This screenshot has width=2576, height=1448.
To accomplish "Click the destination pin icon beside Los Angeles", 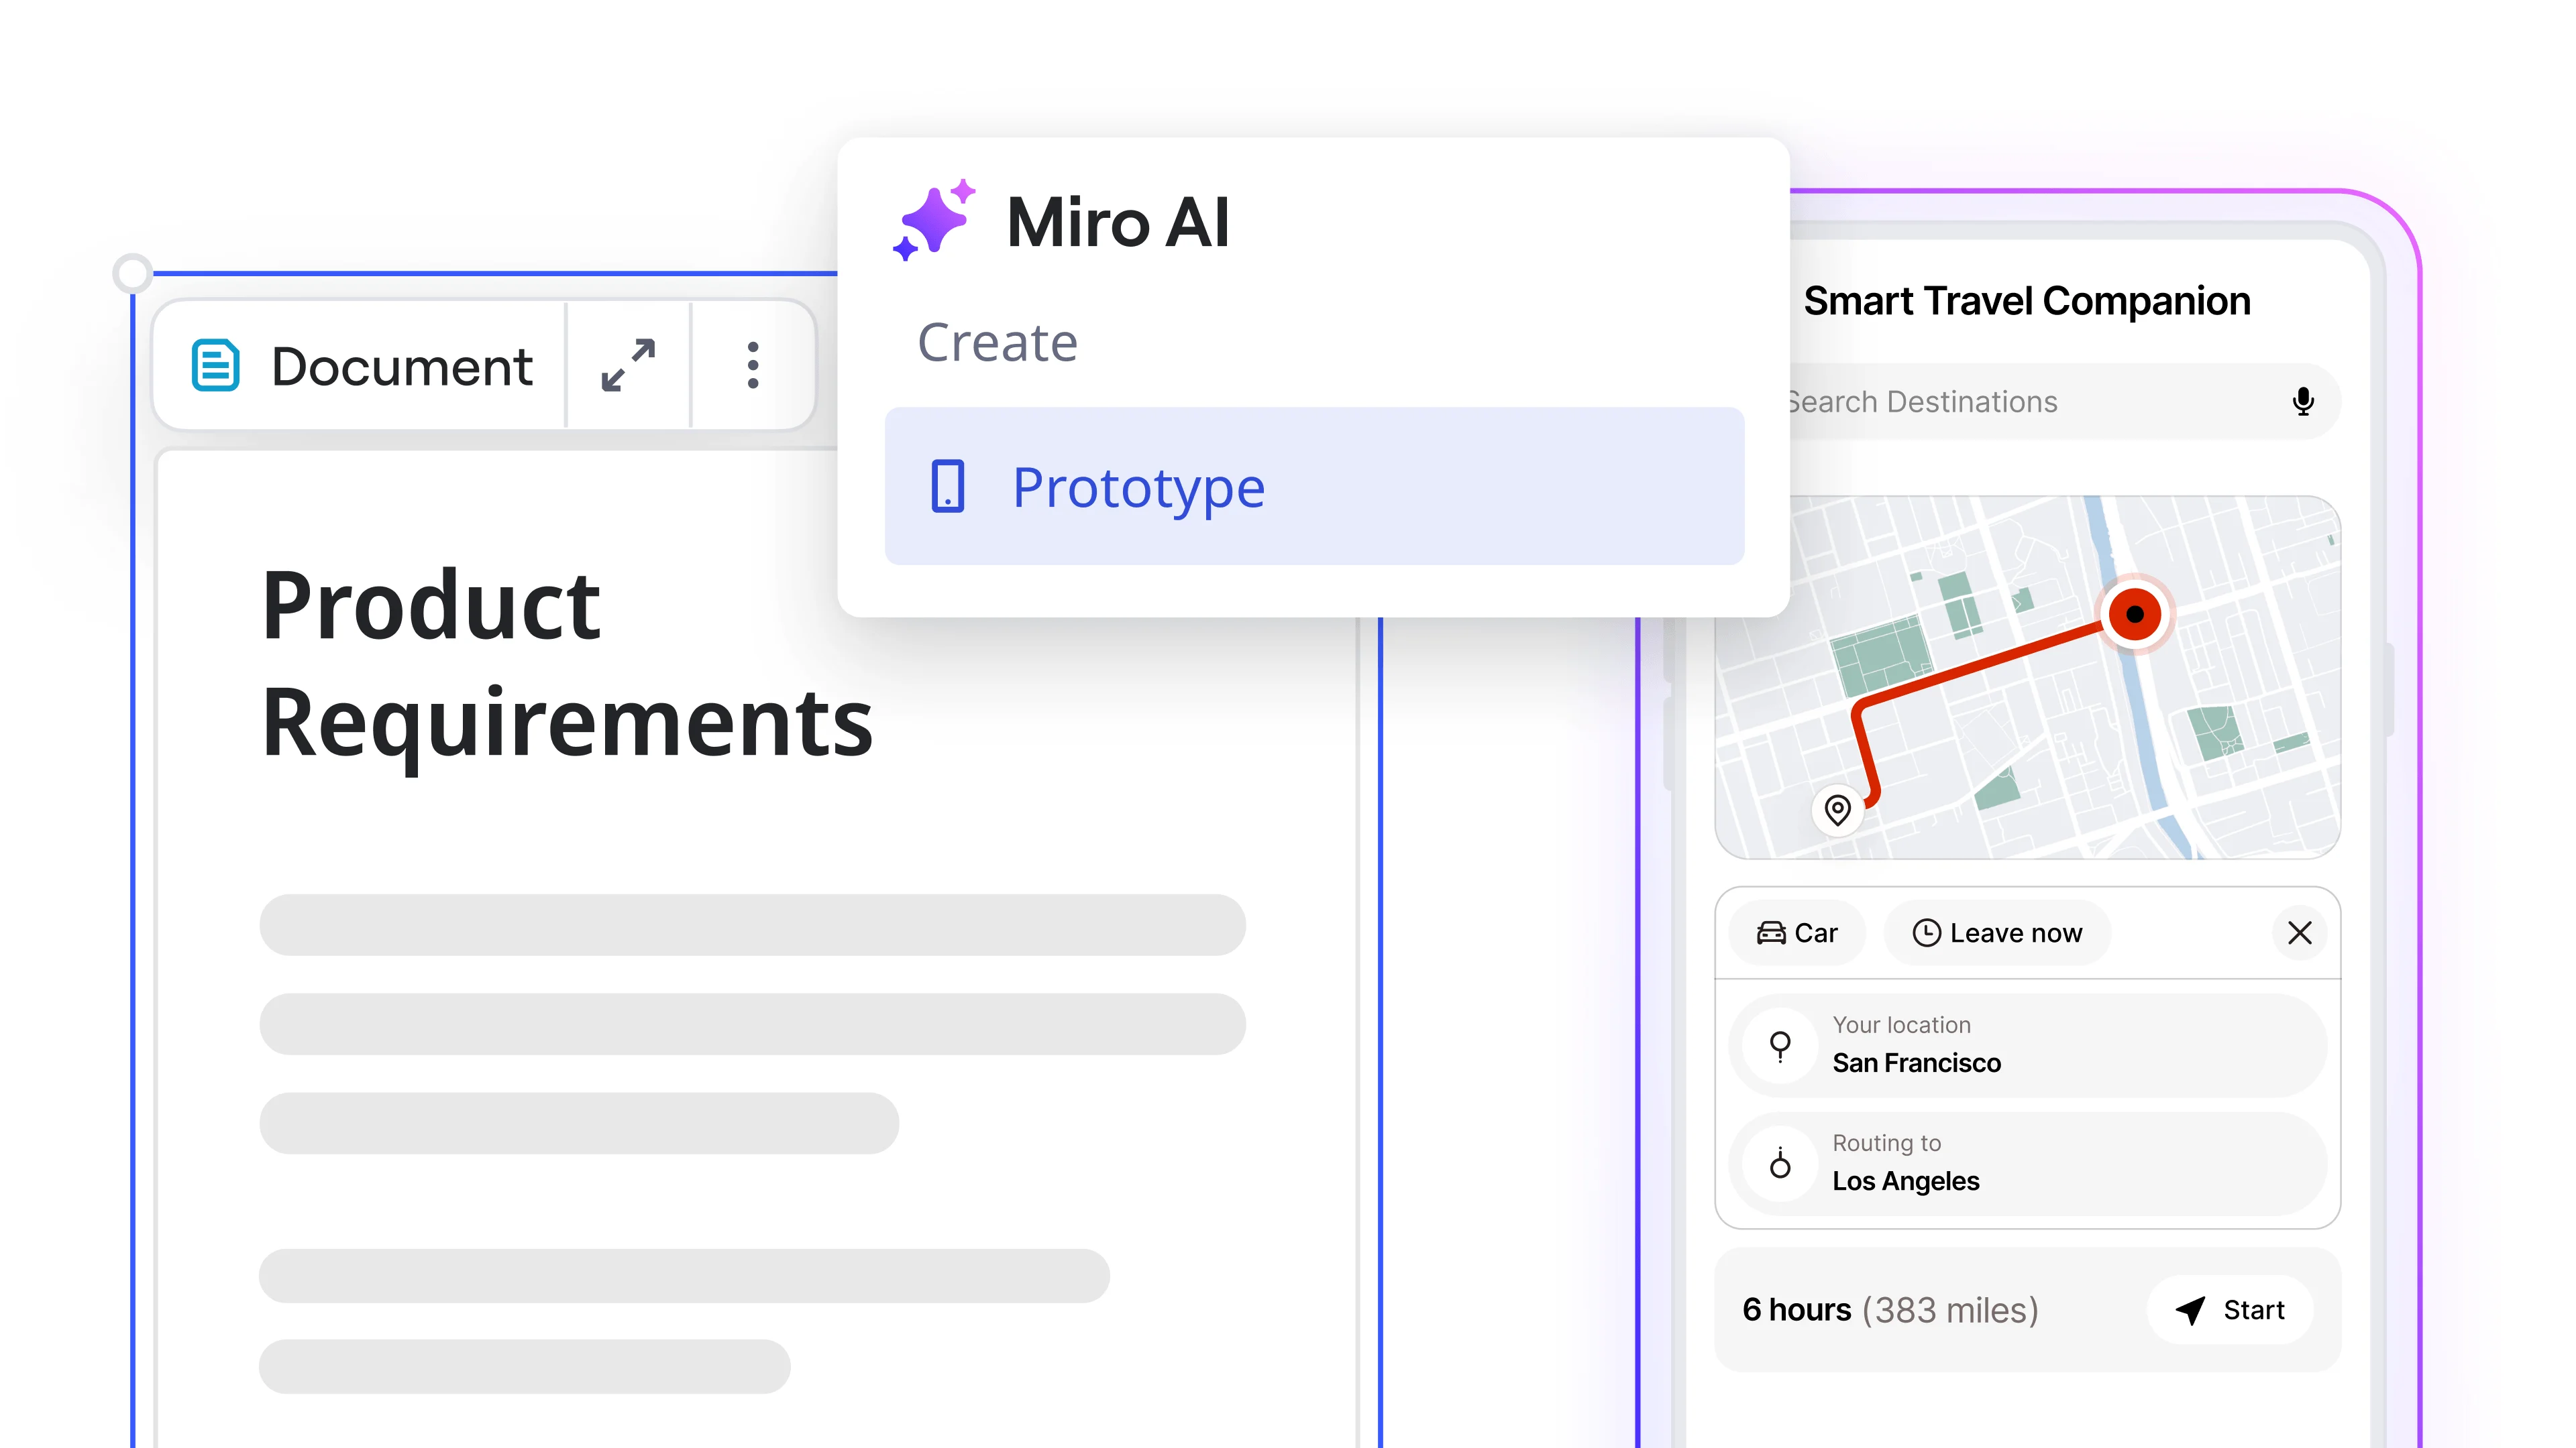I will [x=1780, y=1163].
